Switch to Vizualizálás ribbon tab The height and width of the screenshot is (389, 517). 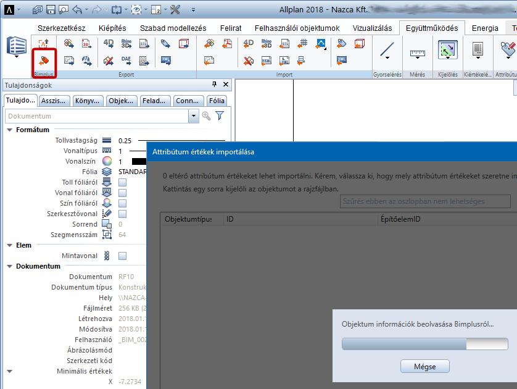372,28
